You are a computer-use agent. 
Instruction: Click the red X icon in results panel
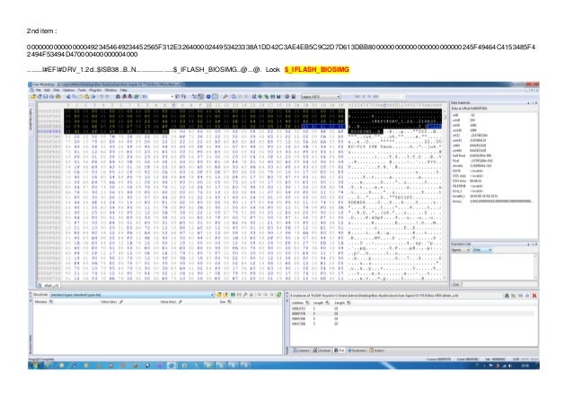[x=534, y=296]
